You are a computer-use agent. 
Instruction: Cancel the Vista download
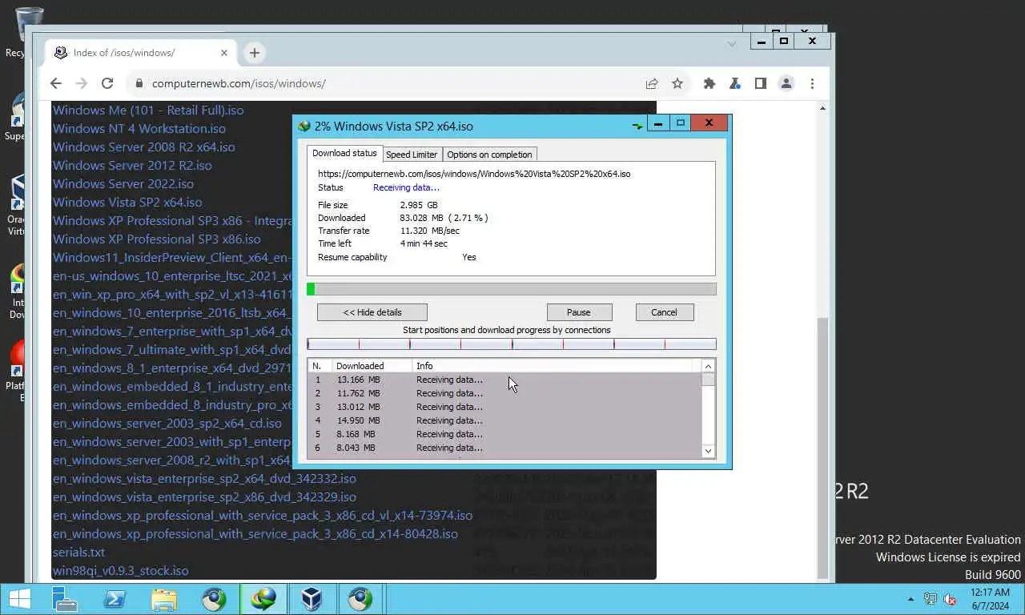[664, 312]
